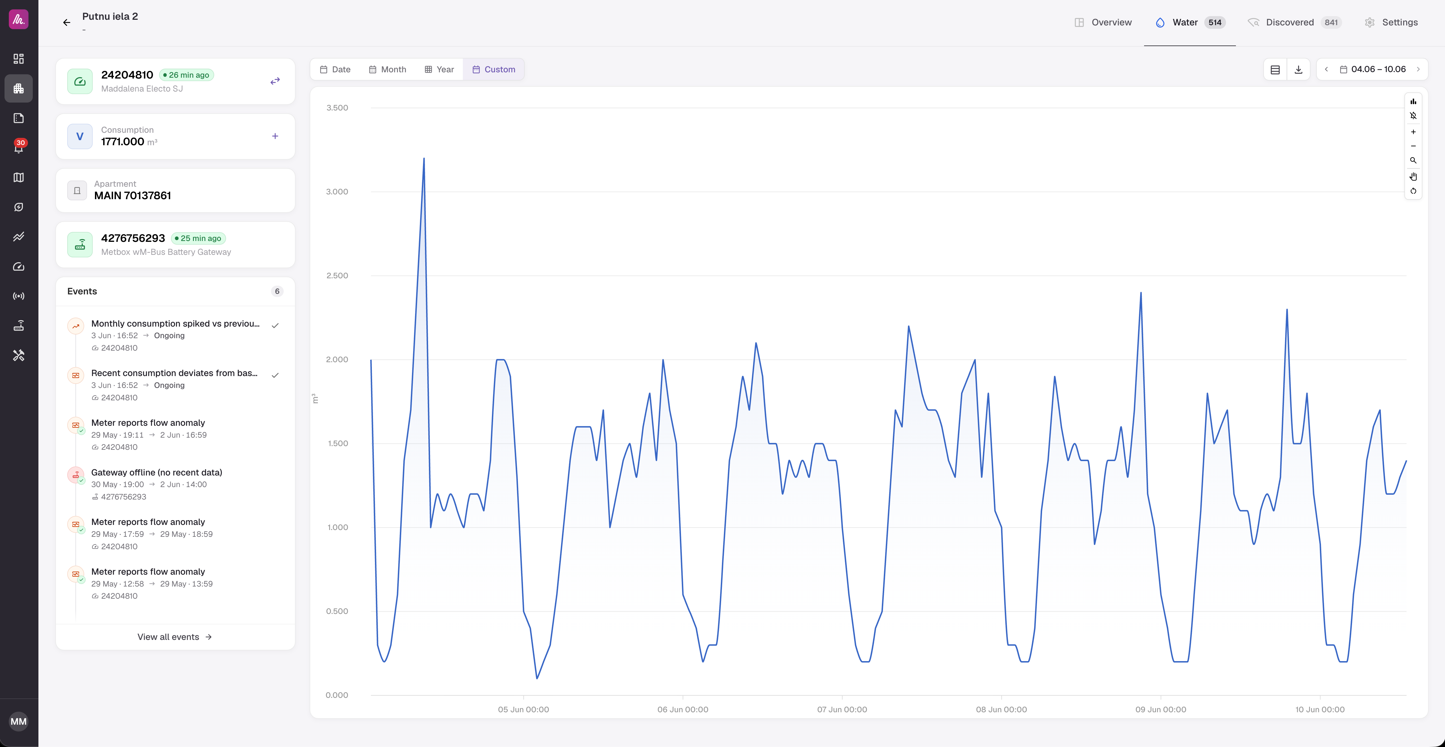Open the reports document icon in the sidebar
This screenshot has height=747, width=1445.
click(19, 118)
